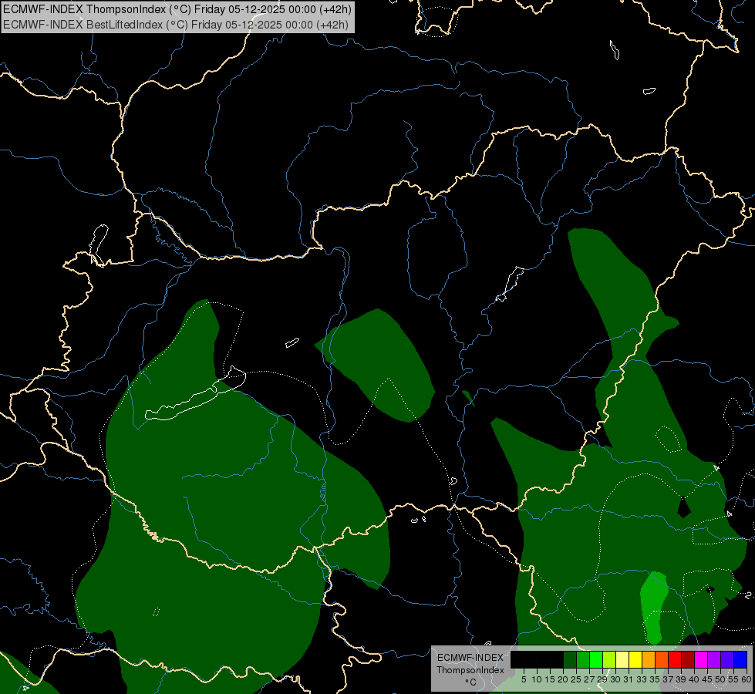Select the dark red 39–40 legend swatch
The width and height of the screenshot is (755, 694).
(688, 659)
